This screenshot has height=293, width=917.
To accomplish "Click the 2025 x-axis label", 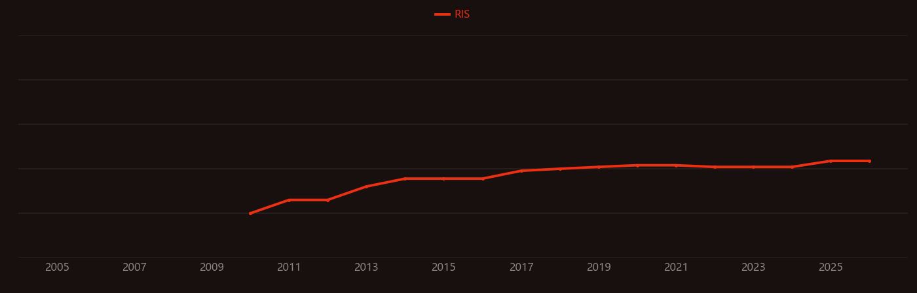I will coord(831,267).
